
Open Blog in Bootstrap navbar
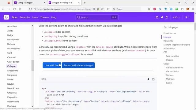pyautogui.click(x=54, y=17)
